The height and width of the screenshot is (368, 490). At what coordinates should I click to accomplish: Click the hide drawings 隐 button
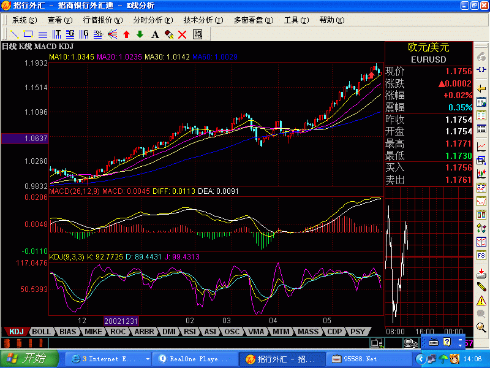click(x=197, y=34)
